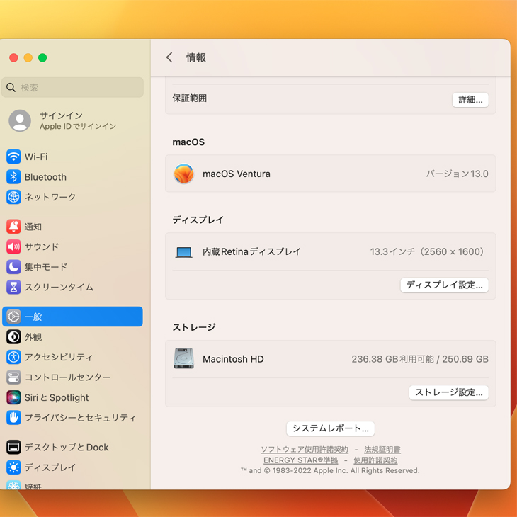
Task: Open ENERGY STAR®準拠 link
Action: tap(300, 460)
